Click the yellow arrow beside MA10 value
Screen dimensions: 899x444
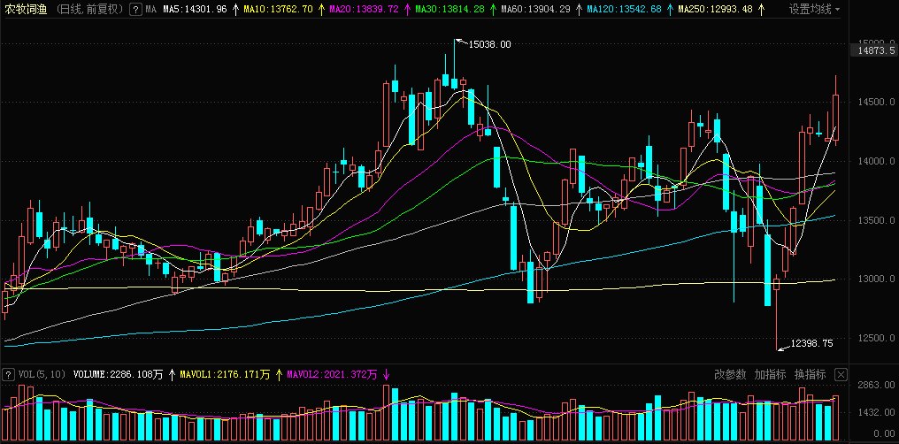[x=321, y=9]
